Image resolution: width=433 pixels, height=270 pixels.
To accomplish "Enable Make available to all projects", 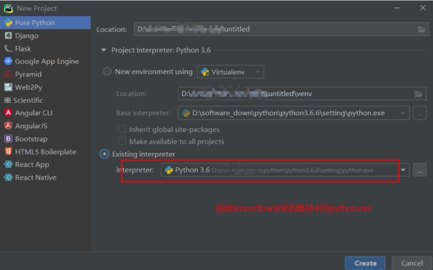I will 122,141.
